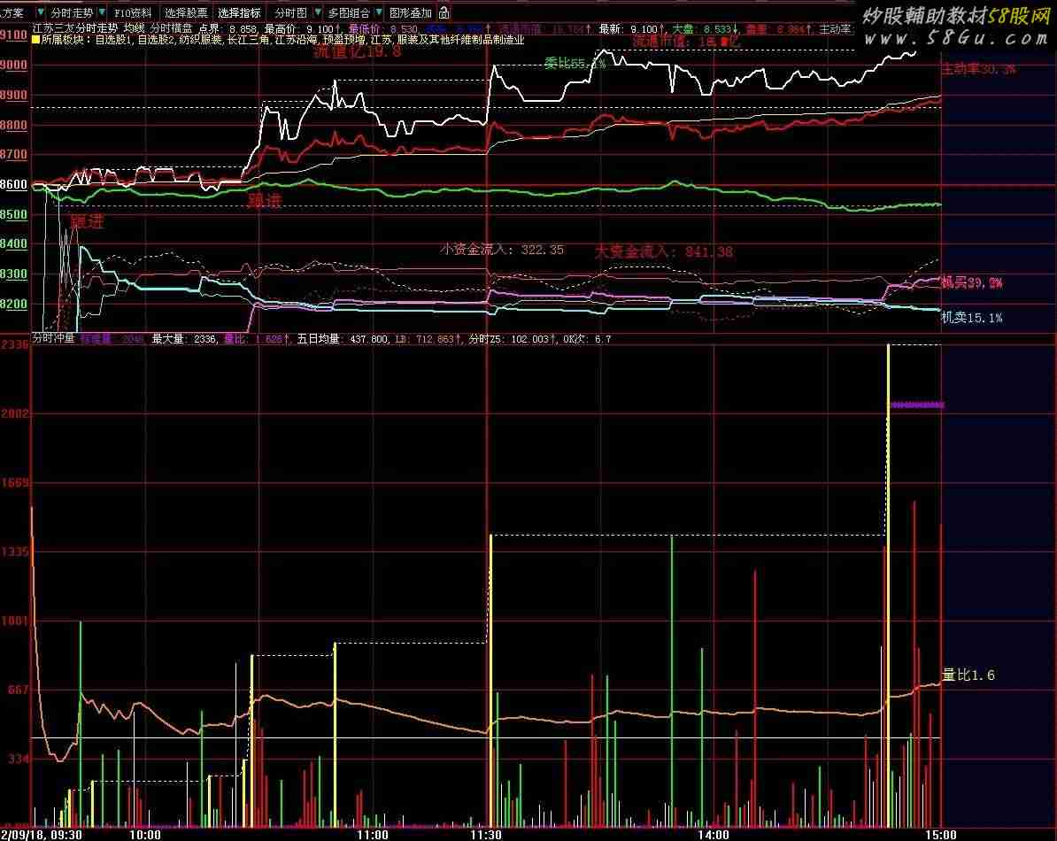
Task: Click the 自选股1 sector link
Action: (114, 40)
